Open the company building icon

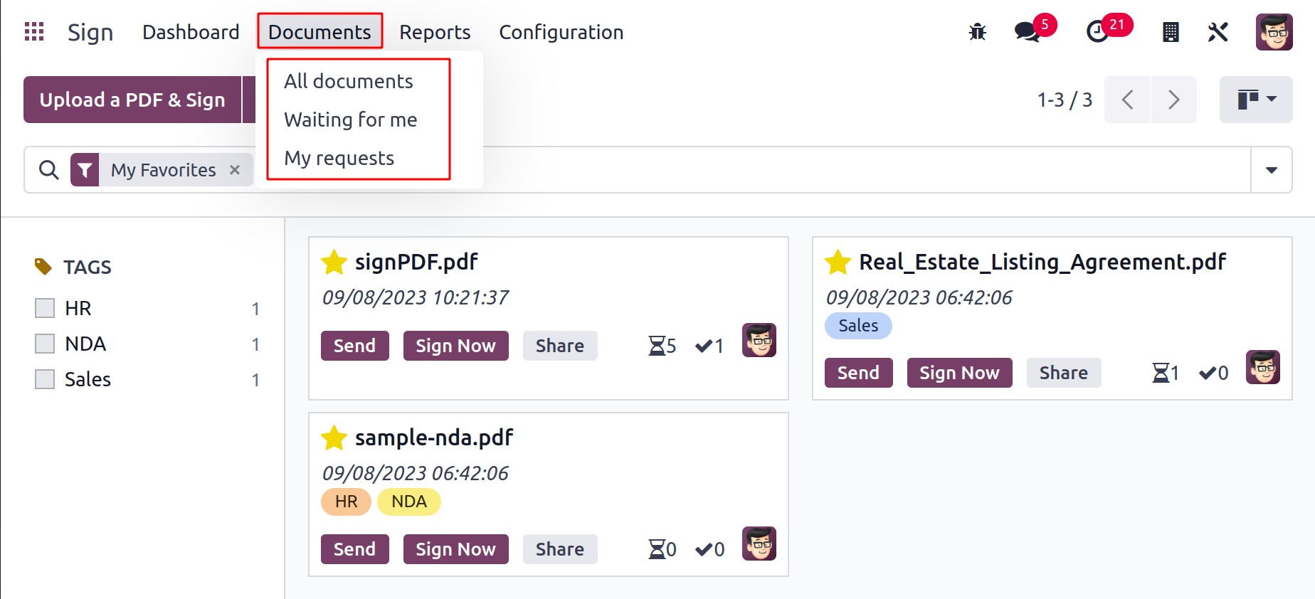pyautogui.click(x=1171, y=32)
